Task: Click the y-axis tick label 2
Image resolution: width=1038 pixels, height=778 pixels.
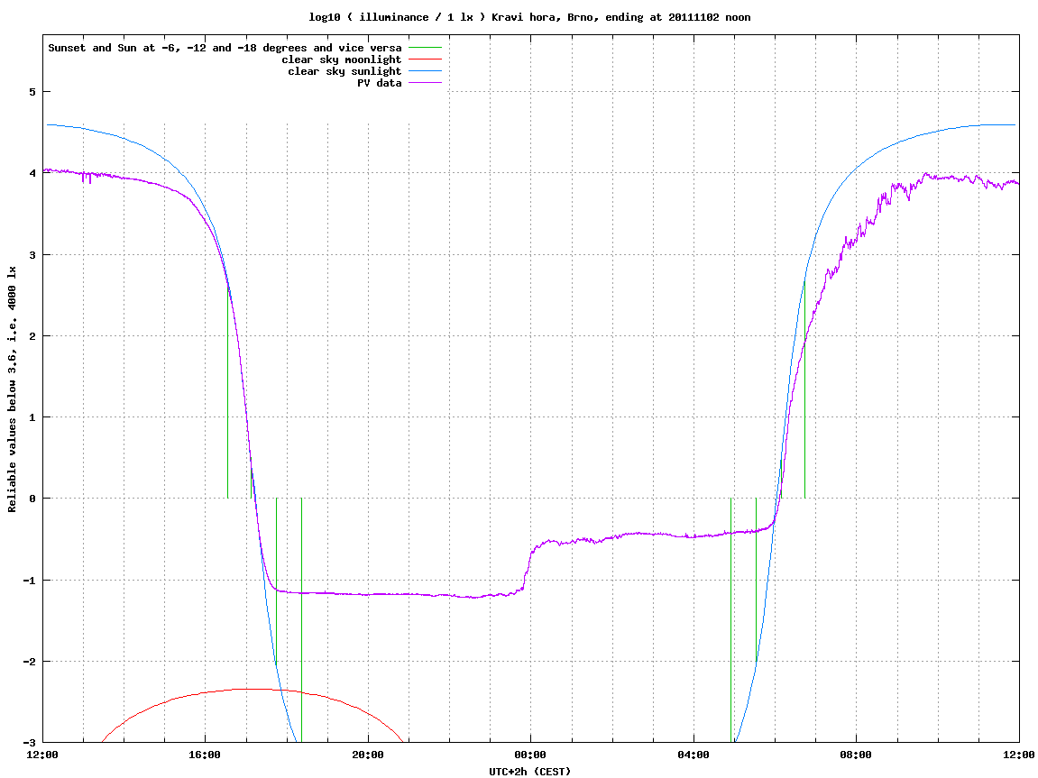Action: pyautogui.click(x=32, y=336)
